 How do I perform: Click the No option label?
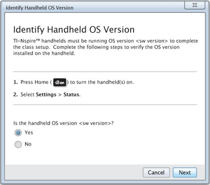click(x=28, y=144)
